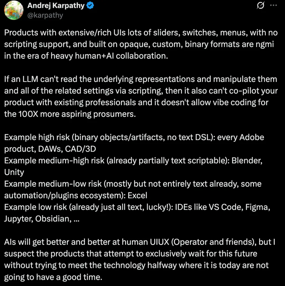Click the paragraph starting "If an LLM can't read"
The image size is (285, 286).
[x=140, y=96]
